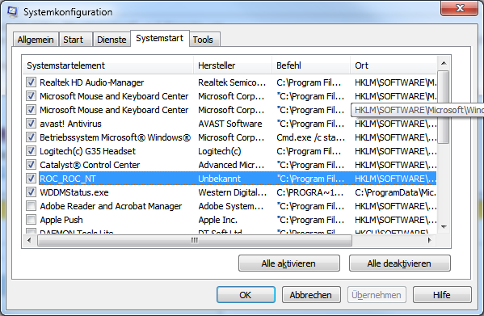Disable Betriebssystem Microsoft Windows startup entry checkbox
The height and width of the screenshot is (316, 484).
(31, 137)
